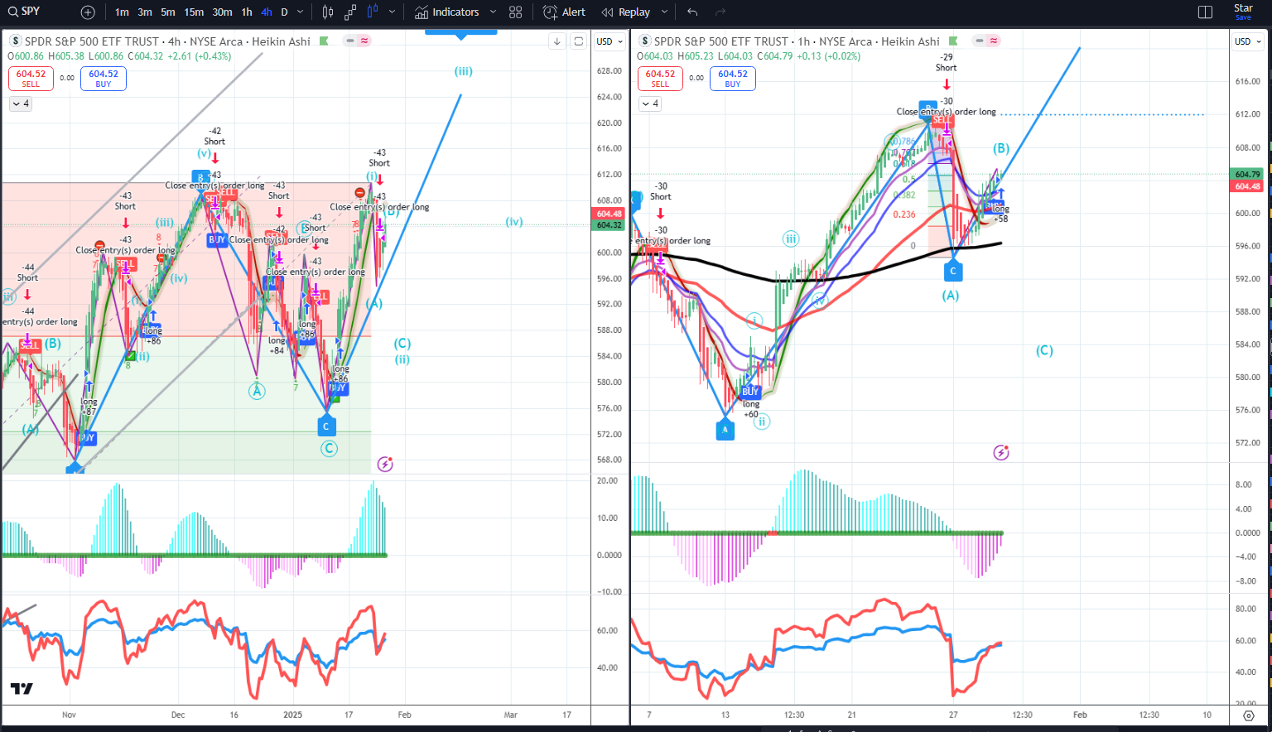Save the Star chart layout
Screen dimensions: 1272x732
(x=1243, y=12)
